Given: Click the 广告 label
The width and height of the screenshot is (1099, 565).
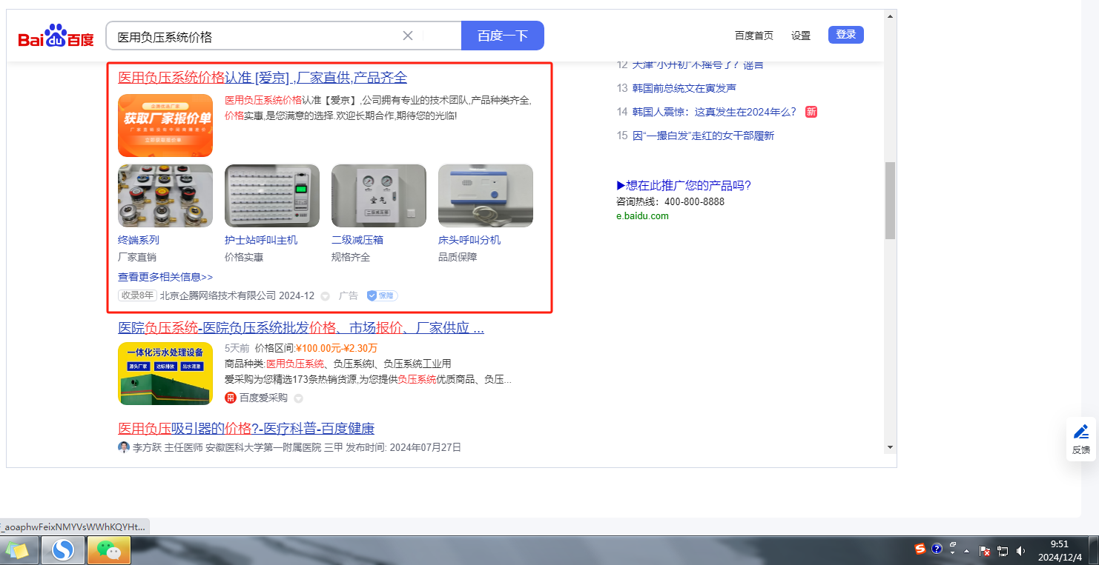Looking at the screenshot, I should click(349, 295).
